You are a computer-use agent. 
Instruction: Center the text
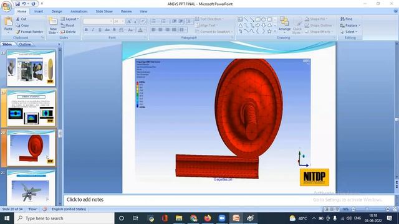pos(160,30)
